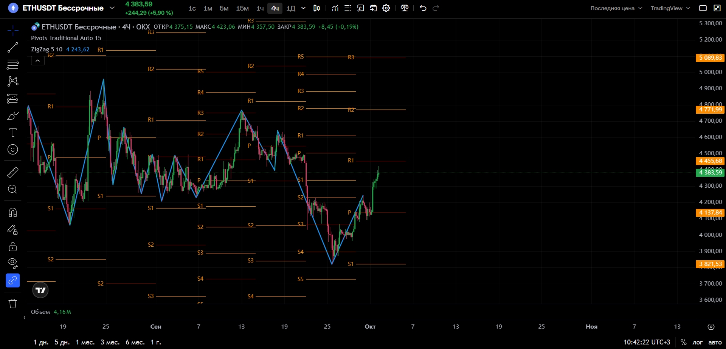Open time axis settings gear icon
Screen dimensions: 726x349
pyautogui.click(x=711, y=327)
